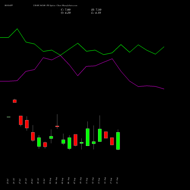The height and width of the screenshot is (190, 190).
Task: Click the '11 Aug' date axis label
Action: tap(87, 181)
